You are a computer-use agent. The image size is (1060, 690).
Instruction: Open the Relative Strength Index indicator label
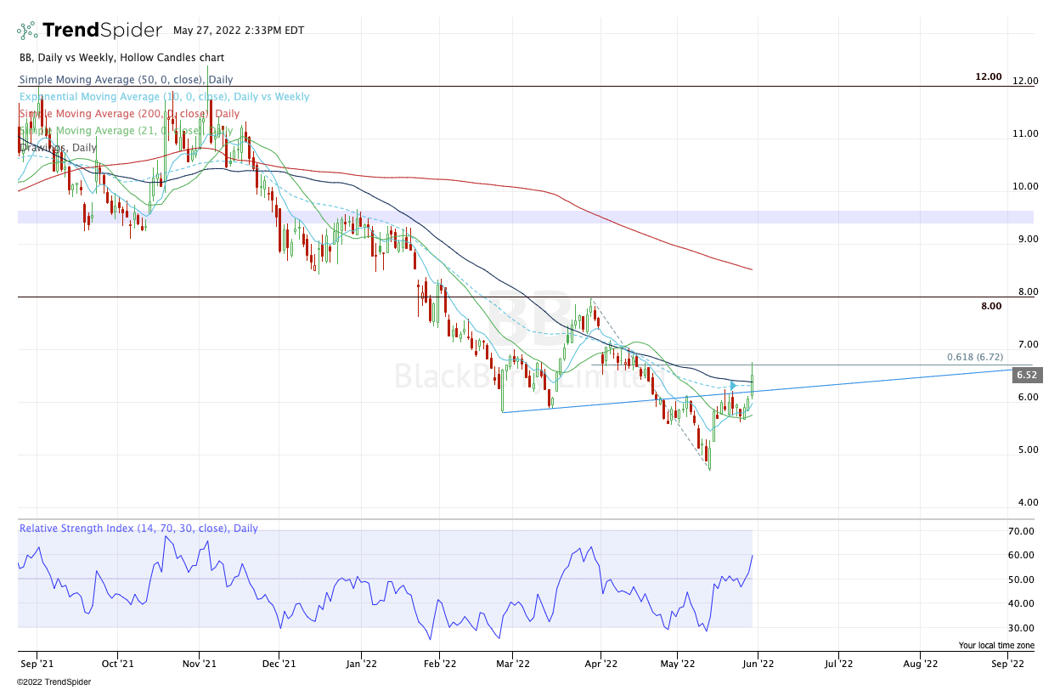[138, 529]
